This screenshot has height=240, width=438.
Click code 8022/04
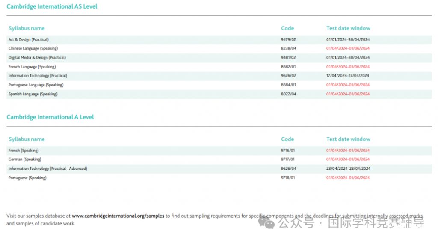click(x=289, y=94)
